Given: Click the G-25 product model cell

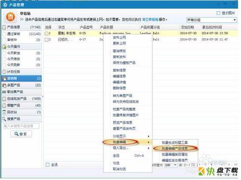Looking at the screenshot, I should (82, 33).
